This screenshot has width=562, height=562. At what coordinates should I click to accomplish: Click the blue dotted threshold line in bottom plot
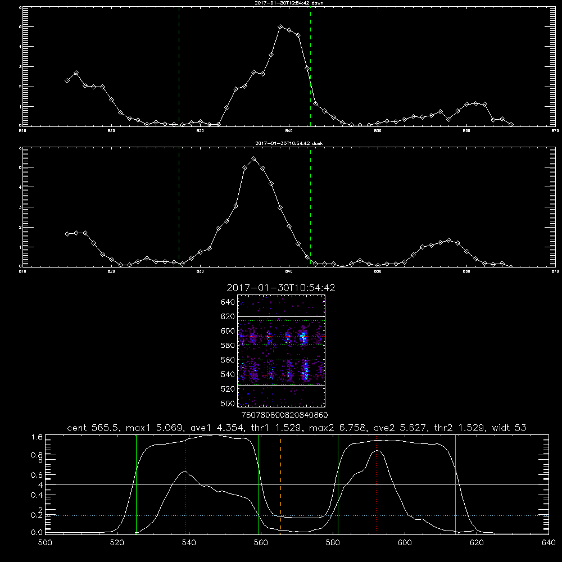[x=297, y=515]
